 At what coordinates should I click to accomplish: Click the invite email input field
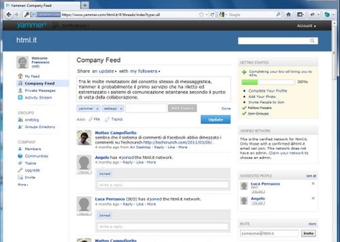[x=269, y=233]
